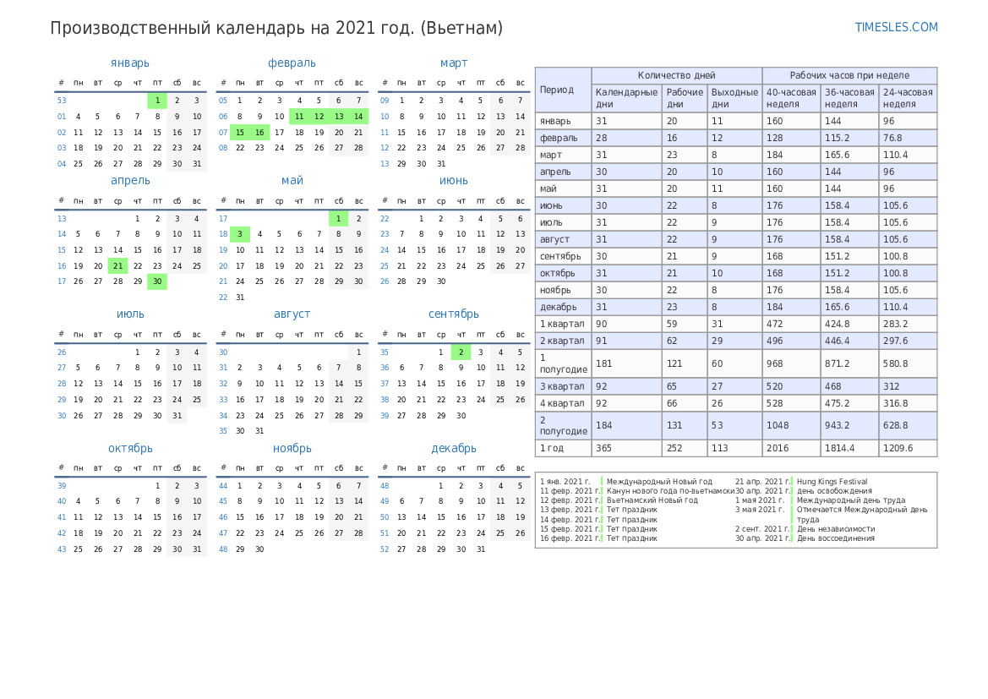The height and width of the screenshot is (699, 988).
Task: Open the декабрь month heading
Action: point(454,448)
